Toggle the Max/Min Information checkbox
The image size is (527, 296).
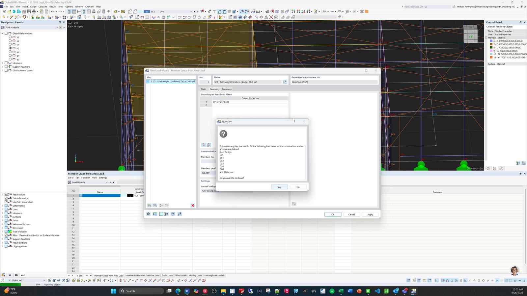pos(6,202)
